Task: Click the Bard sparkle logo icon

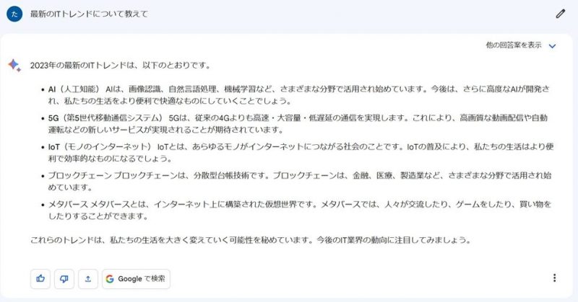Action: pyautogui.click(x=14, y=65)
